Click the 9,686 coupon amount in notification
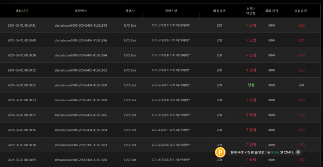Viewport: 323px width, 167px height. point(275,152)
